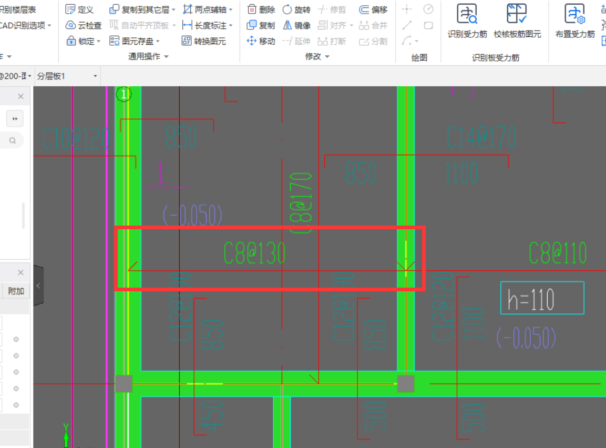Select the 镜像 mirror tool

(x=296, y=25)
